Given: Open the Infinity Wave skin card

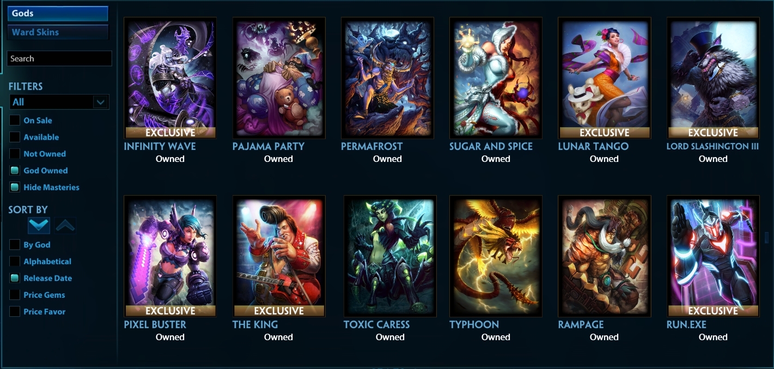Looking at the screenshot, I should tap(170, 78).
